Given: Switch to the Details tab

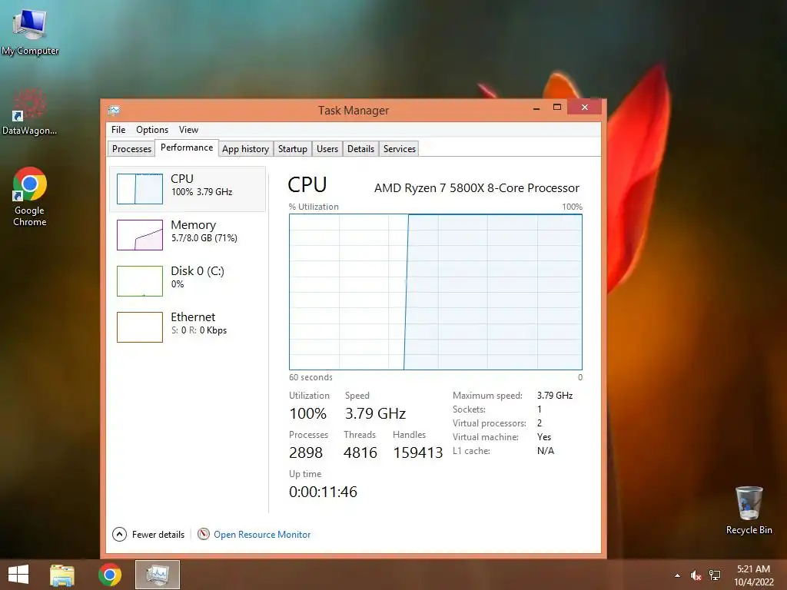Looking at the screenshot, I should click(360, 148).
